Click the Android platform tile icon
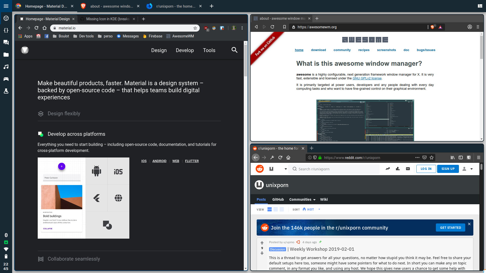 click(96, 171)
